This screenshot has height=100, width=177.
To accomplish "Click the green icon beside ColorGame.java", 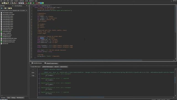I will (1, 31).
